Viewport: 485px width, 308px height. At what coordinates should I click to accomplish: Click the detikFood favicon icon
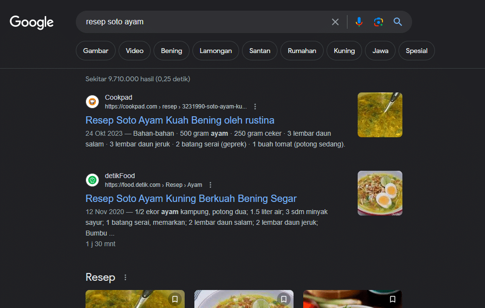pos(92,180)
